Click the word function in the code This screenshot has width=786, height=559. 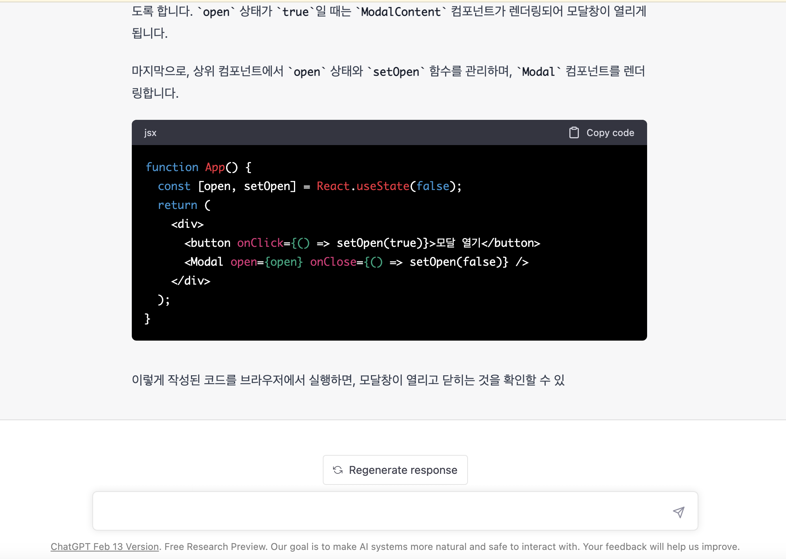point(172,167)
